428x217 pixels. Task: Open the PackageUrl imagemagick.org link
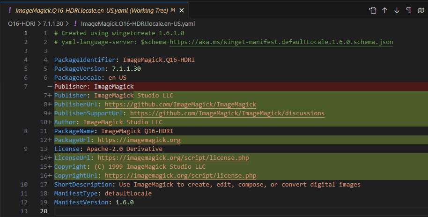[x=139, y=140]
